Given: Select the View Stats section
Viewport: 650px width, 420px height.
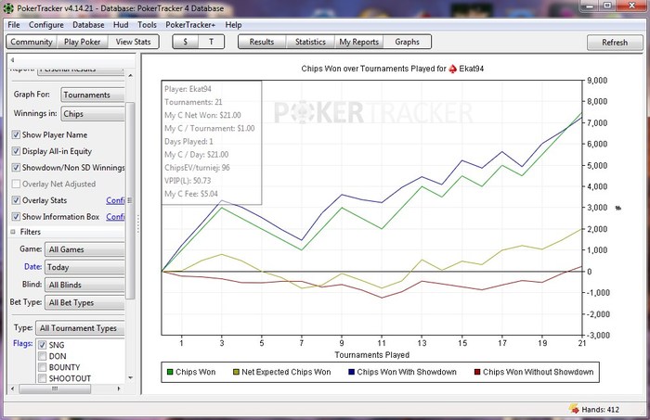Looking at the screenshot, I should pos(133,42).
